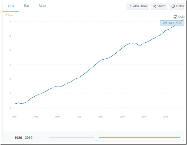Click the share icon in Share button

click(x=154, y=6)
